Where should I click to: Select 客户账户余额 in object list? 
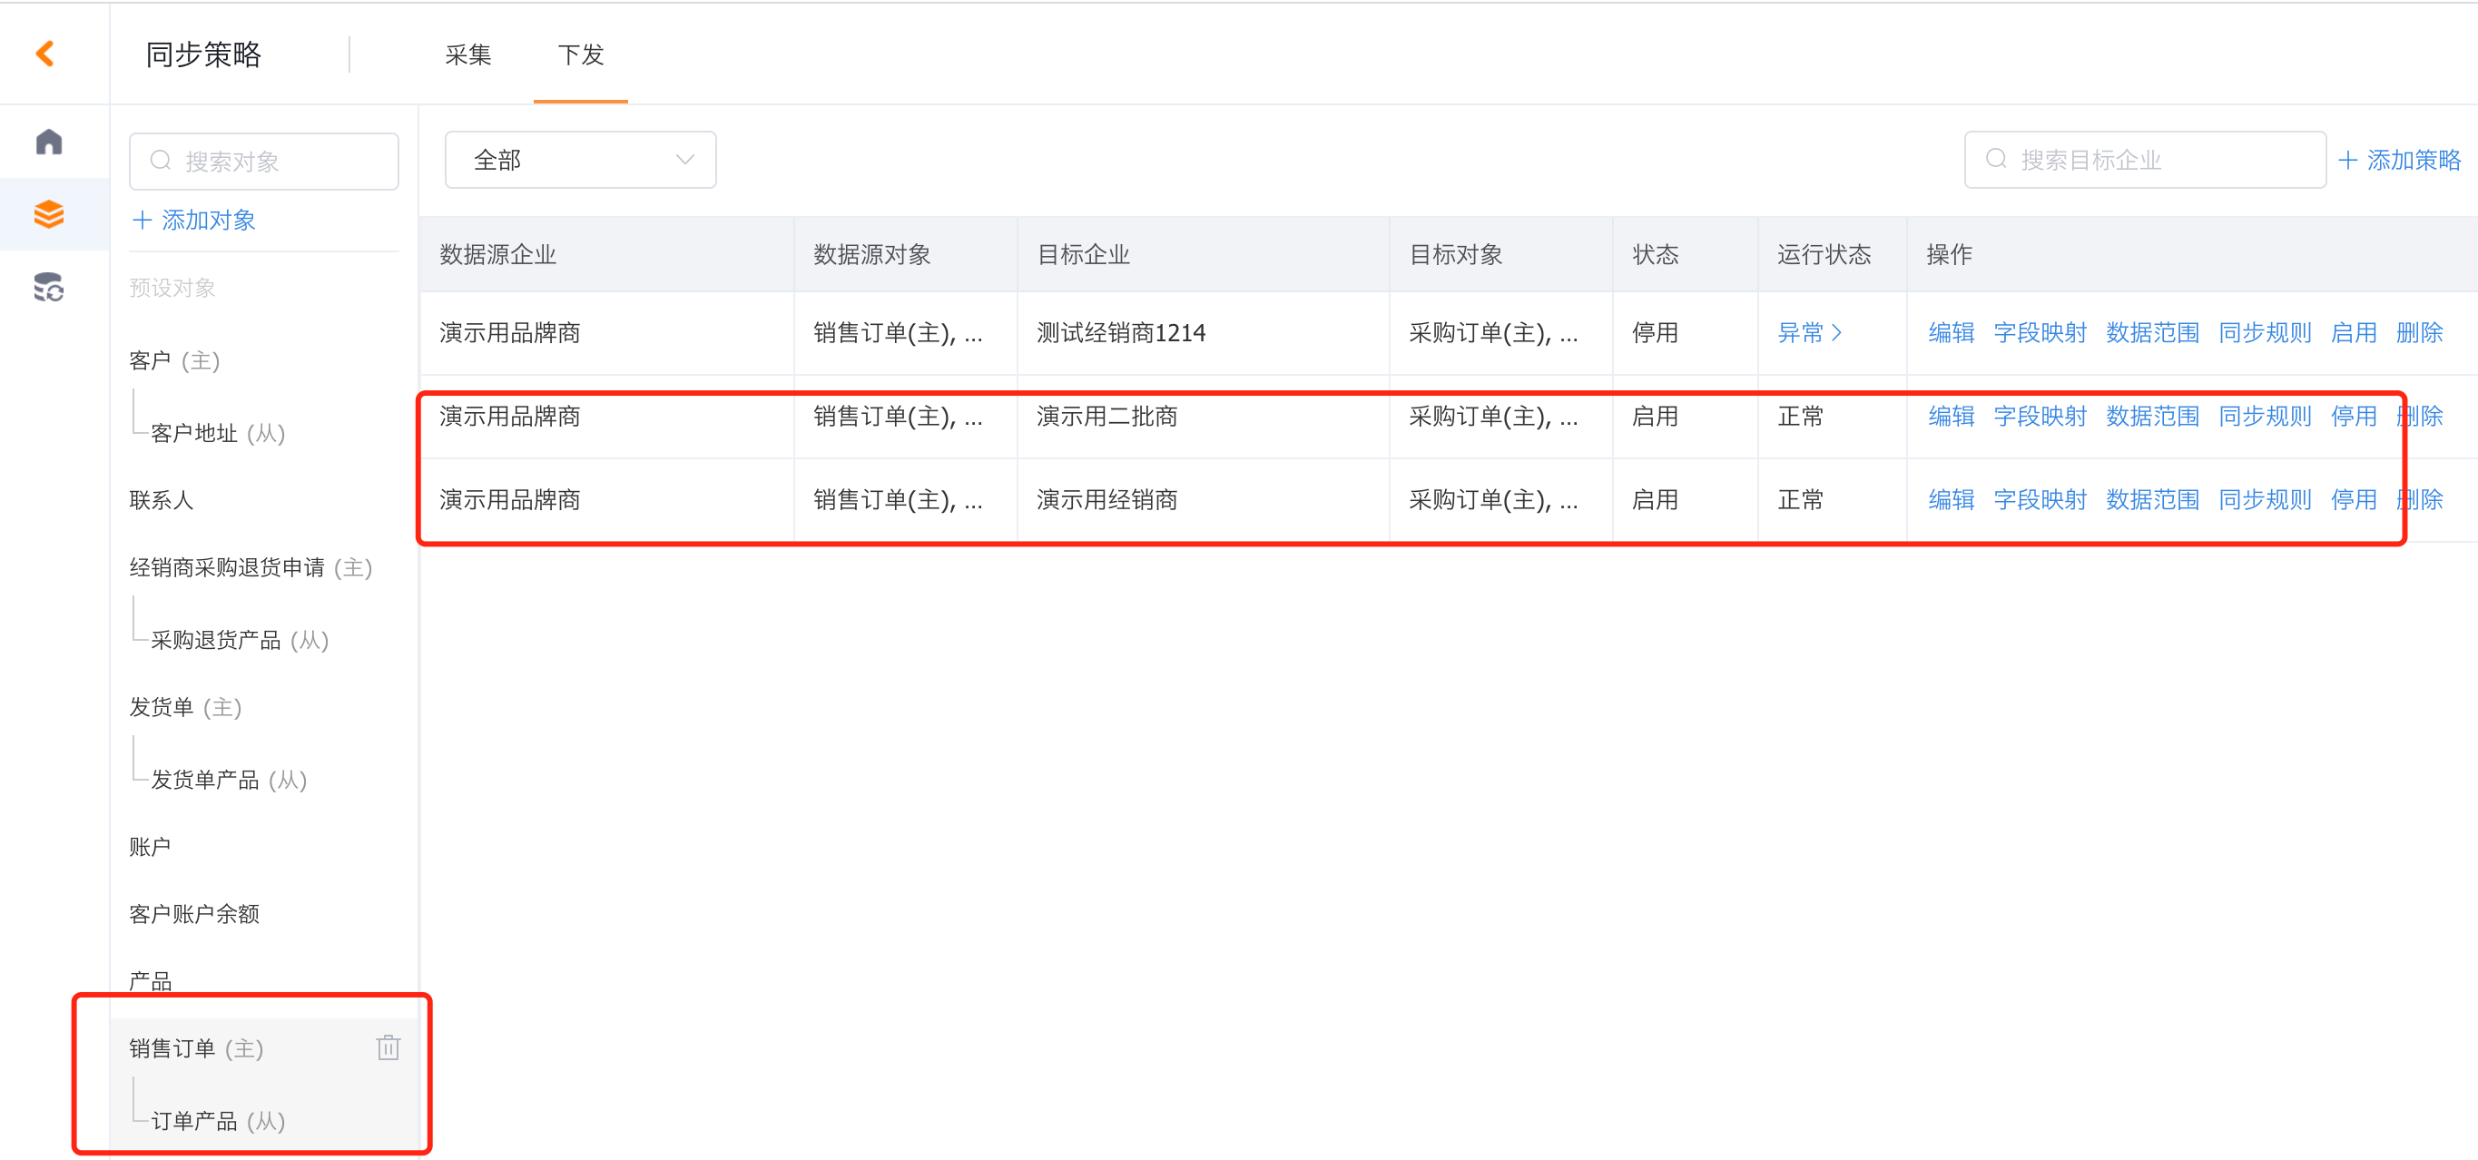pos(194,914)
